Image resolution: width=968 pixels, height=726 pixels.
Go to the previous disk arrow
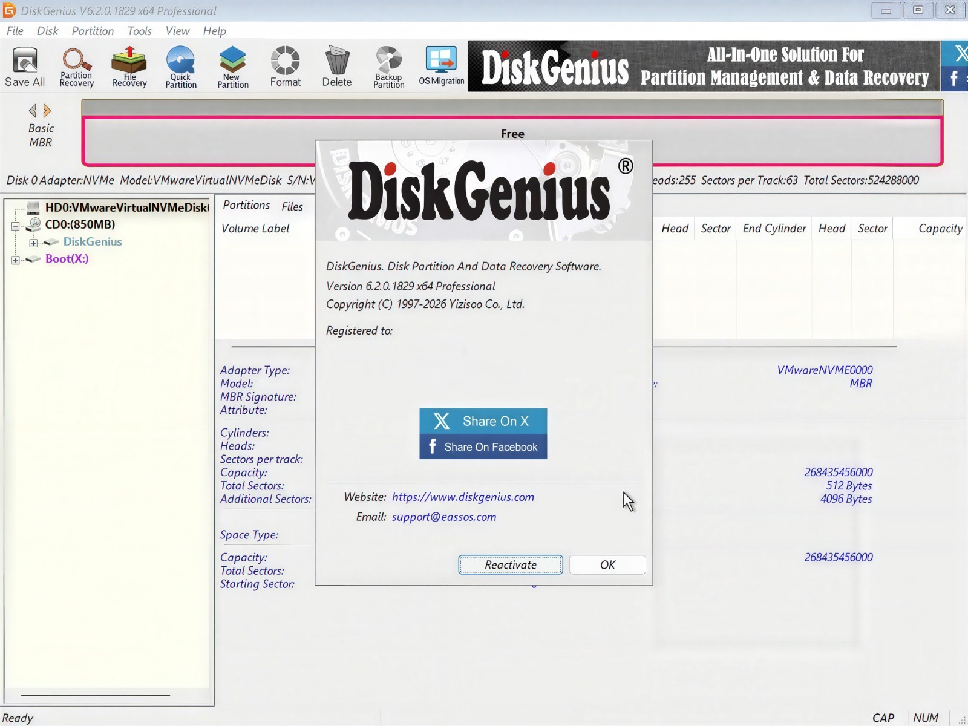33,110
